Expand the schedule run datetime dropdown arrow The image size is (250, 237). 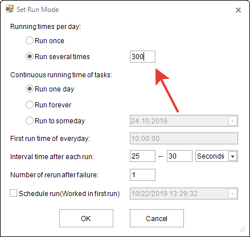pos(232,194)
